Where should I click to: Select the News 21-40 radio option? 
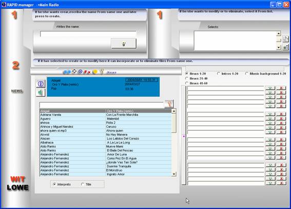tap(197, 79)
